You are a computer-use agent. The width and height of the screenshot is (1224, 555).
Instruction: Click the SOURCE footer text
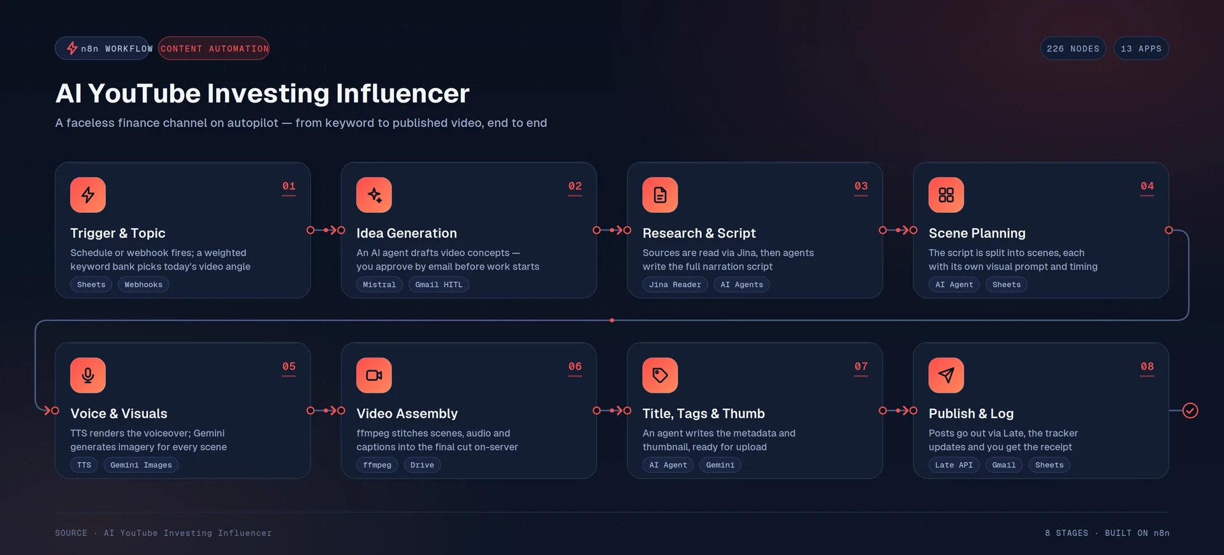point(163,533)
